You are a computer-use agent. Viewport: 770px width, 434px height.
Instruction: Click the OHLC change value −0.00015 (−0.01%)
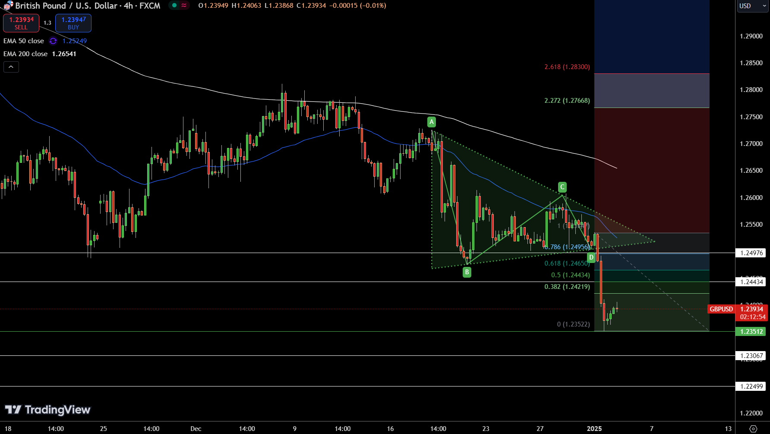coord(357,6)
